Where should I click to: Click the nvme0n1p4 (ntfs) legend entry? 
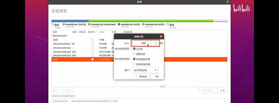click(x=153, y=25)
